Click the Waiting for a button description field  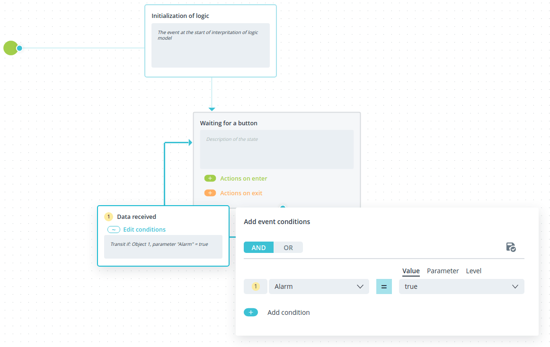277,149
